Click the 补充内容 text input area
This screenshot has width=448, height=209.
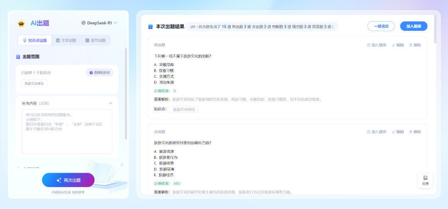pos(67,131)
